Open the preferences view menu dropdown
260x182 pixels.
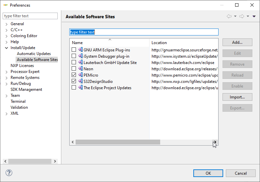pyautogui.click(x=254, y=16)
